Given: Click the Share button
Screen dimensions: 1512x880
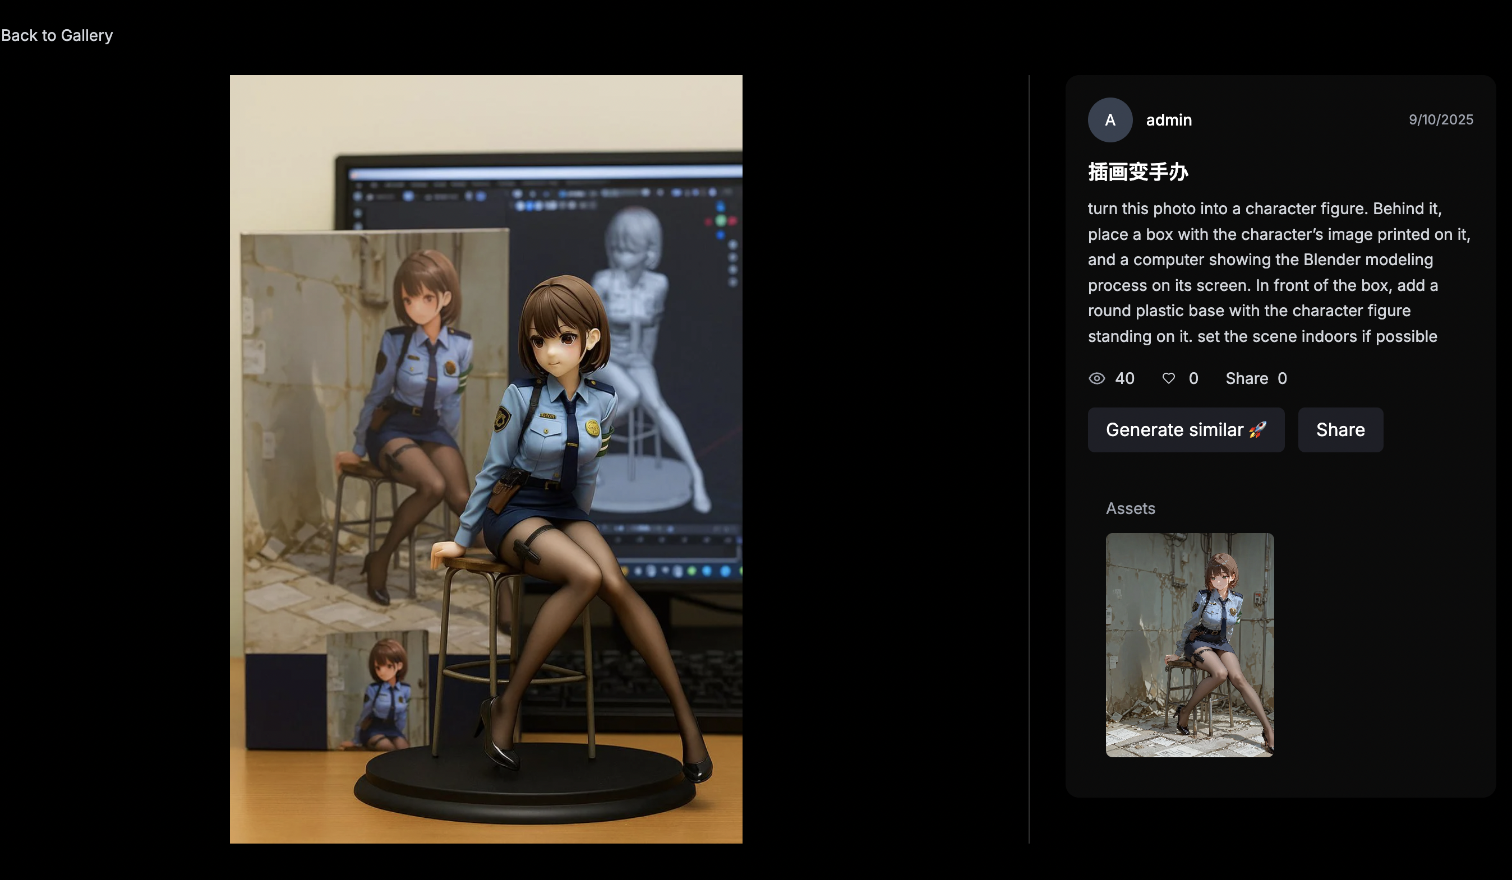Looking at the screenshot, I should (x=1340, y=429).
